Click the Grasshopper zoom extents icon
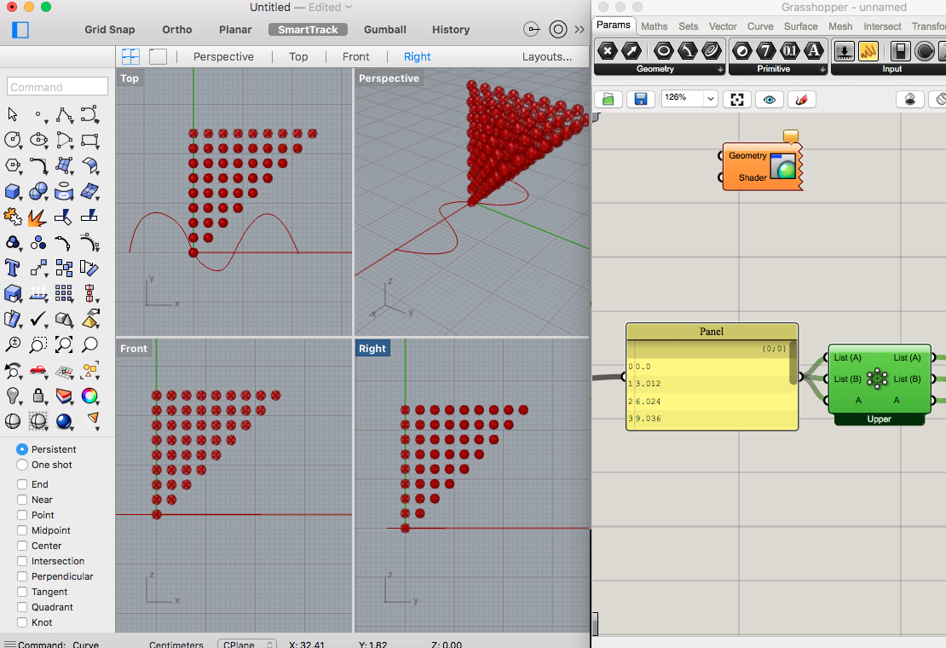 click(737, 99)
